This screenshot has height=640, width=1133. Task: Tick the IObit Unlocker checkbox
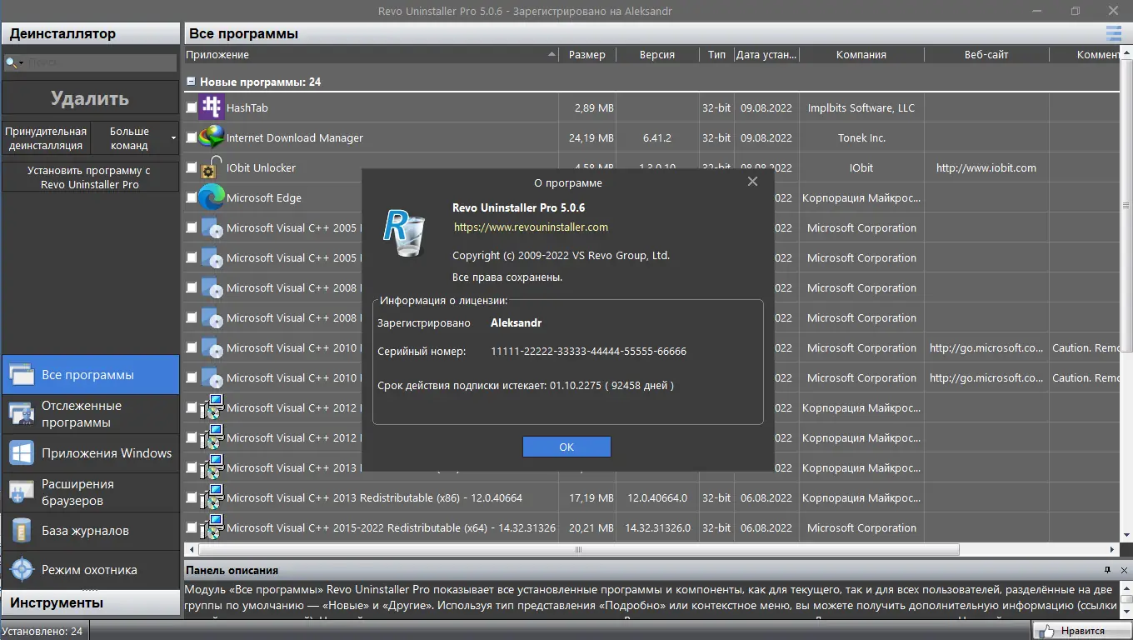(192, 167)
